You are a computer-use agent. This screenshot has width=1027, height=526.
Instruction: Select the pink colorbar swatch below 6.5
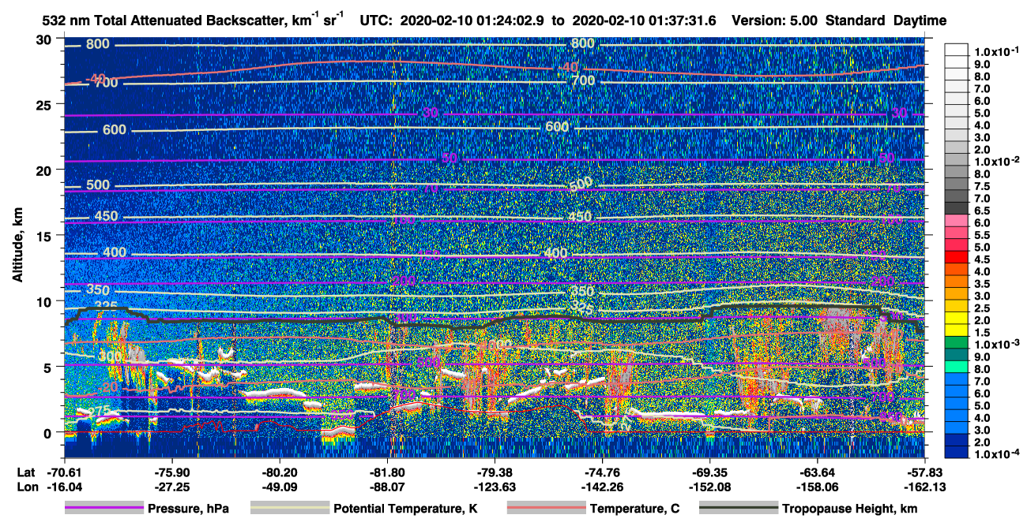957,221
